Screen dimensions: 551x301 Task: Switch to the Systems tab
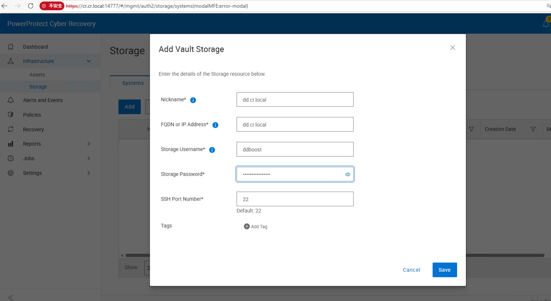coord(133,83)
